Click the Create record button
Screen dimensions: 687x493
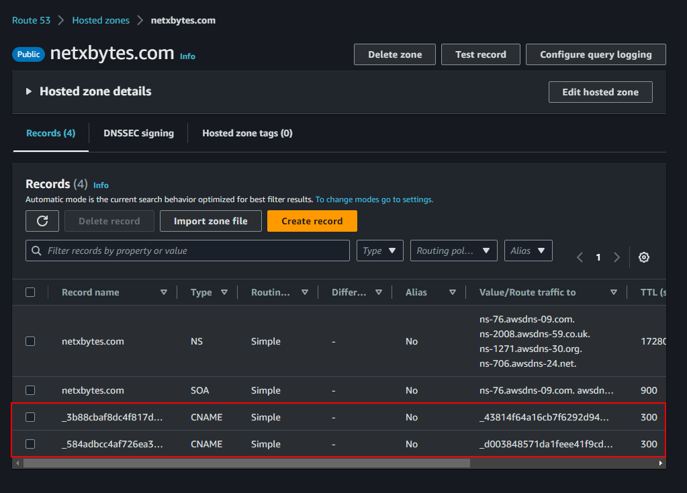(312, 221)
